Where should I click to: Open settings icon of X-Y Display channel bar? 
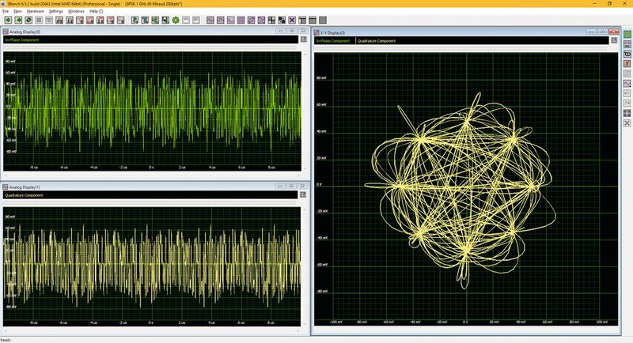click(614, 40)
